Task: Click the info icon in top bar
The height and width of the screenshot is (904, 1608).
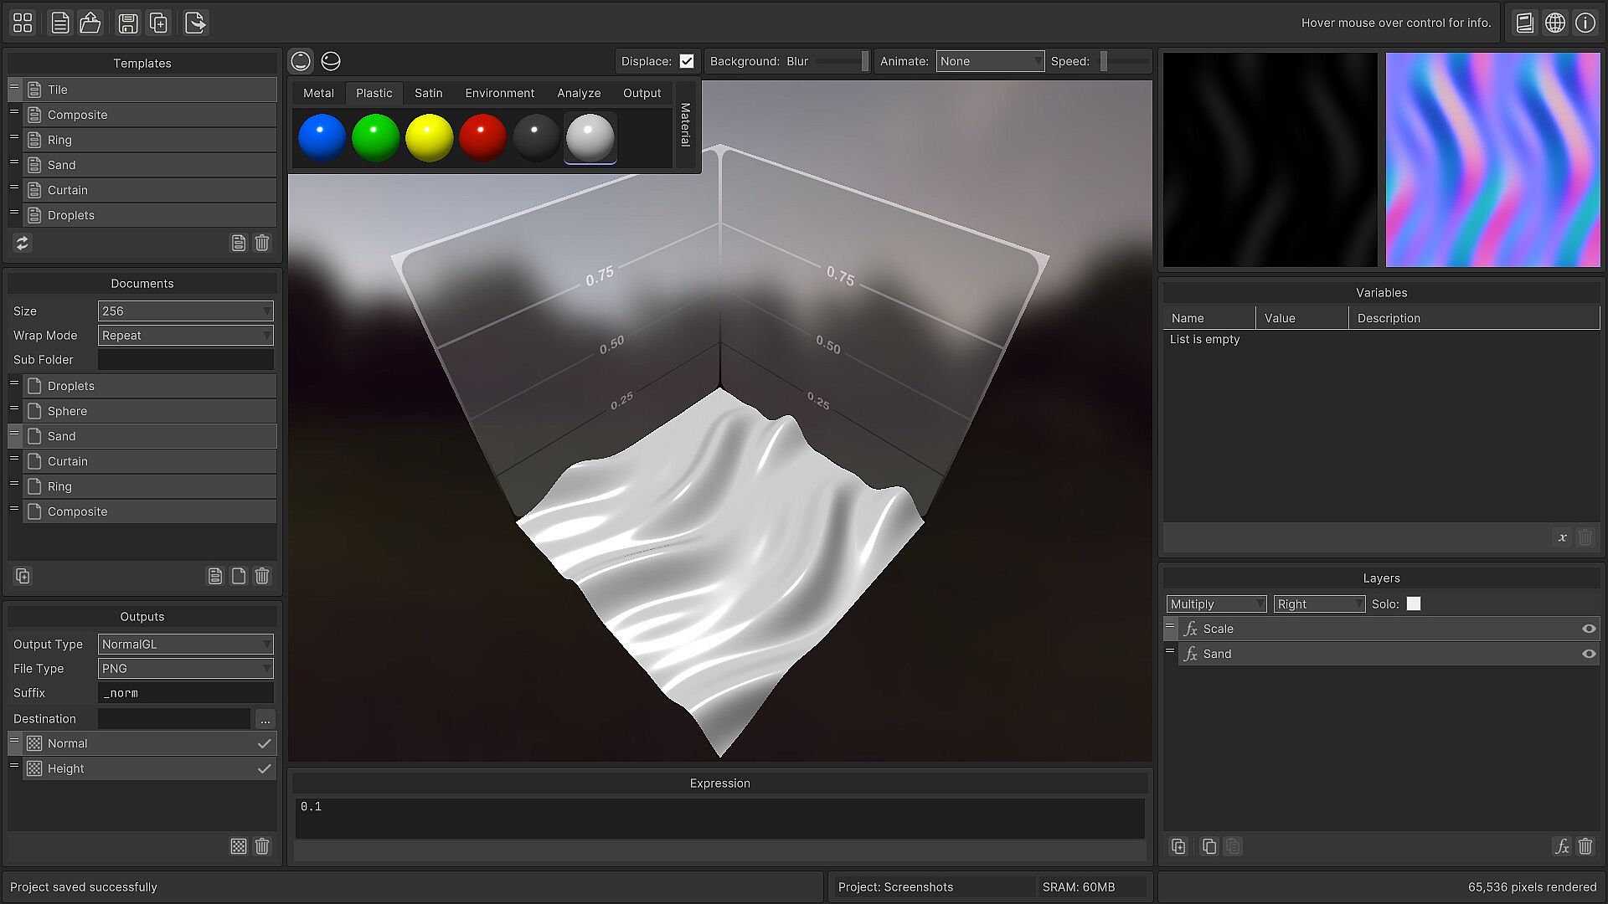Action: pyautogui.click(x=1585, y=23)
